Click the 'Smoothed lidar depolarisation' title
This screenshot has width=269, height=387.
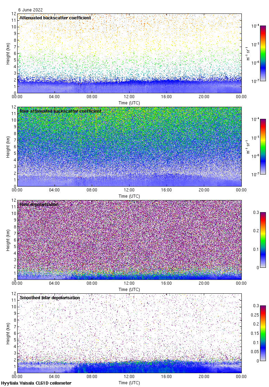point(50,298)
